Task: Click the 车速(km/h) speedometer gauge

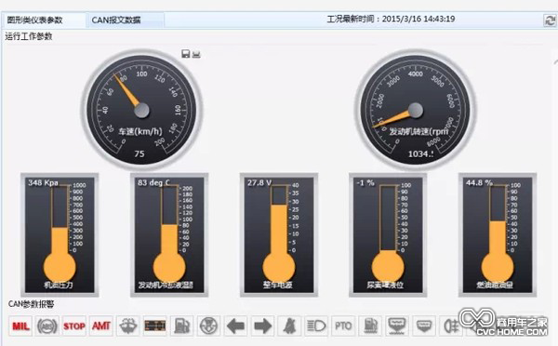Action: pyautogui.click(x=141, y=110)
